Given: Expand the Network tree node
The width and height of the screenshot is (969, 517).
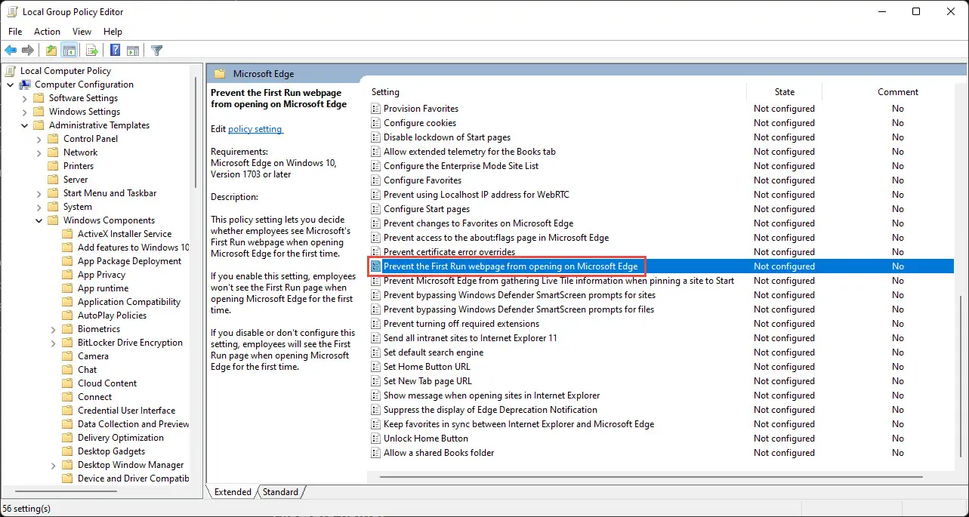Looking at the screenshot, I should point(39,152).
